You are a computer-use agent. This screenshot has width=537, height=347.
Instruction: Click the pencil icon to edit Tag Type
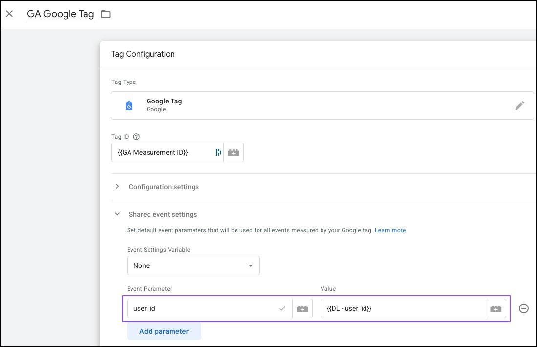(519, 105)
